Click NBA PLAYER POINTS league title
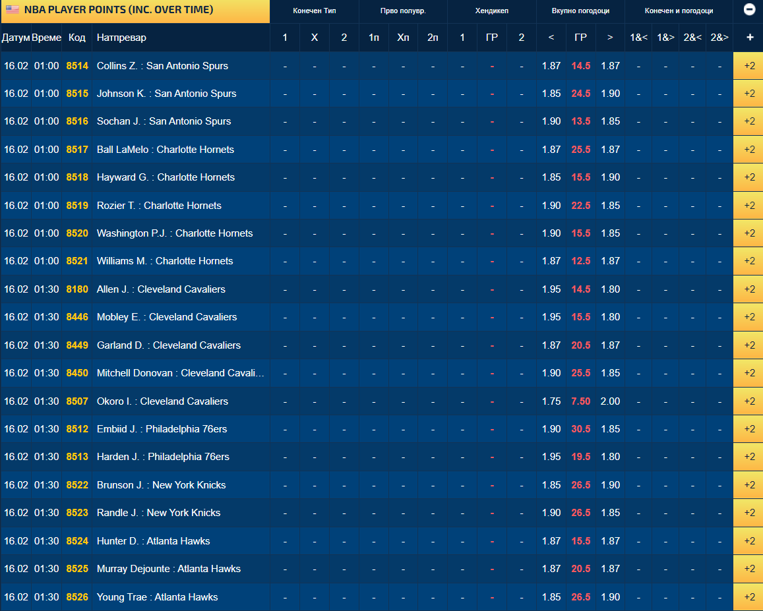 (x=119, y=10)
